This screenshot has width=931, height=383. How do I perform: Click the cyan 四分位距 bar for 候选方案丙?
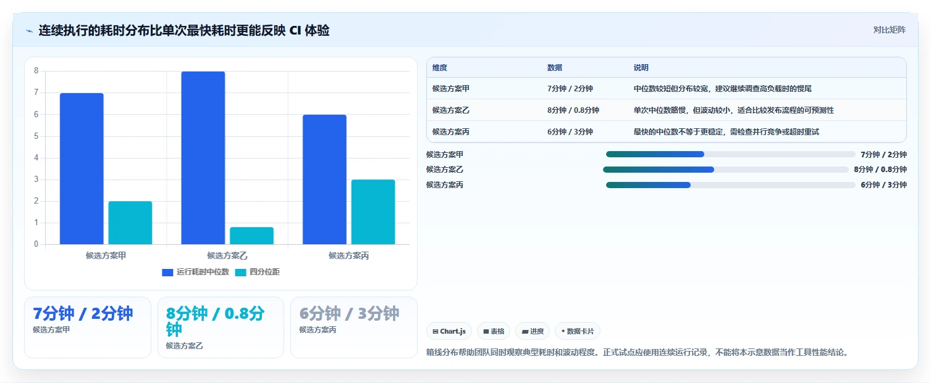373,212
